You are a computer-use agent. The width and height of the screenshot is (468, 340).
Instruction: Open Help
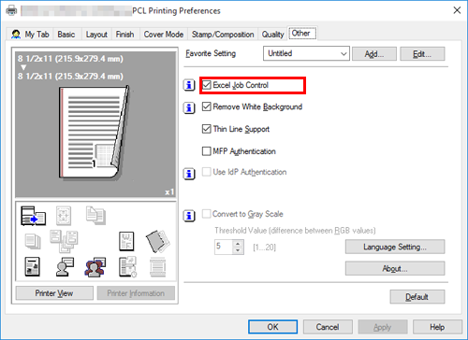pyautogui.click(x=437, y=327)
